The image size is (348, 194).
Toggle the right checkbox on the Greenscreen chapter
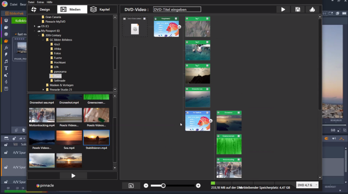239,136
